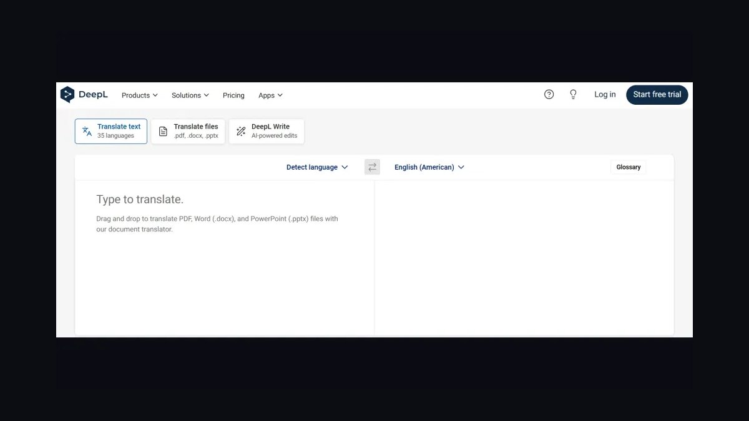This screenshot has width=749, height=421.
Task: Click the lightbulb tips icon
Action: (573, 94)
